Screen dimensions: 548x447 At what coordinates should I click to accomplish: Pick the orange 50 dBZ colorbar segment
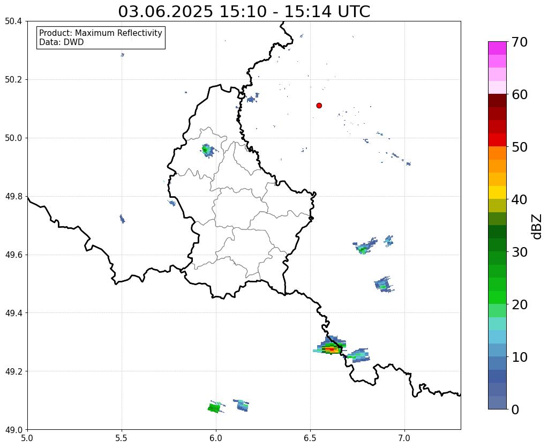497,153
